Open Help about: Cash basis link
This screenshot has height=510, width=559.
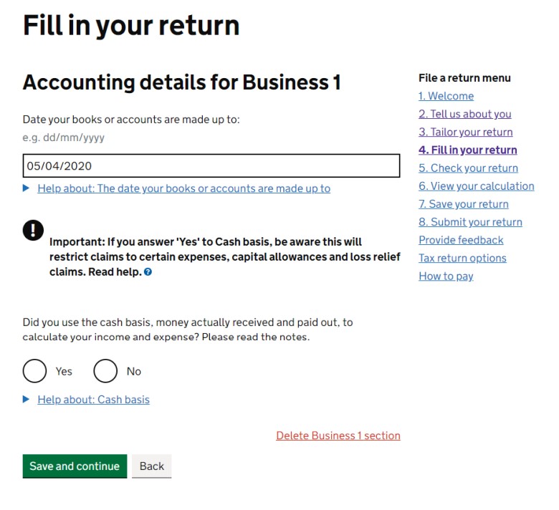click(94, 400)
